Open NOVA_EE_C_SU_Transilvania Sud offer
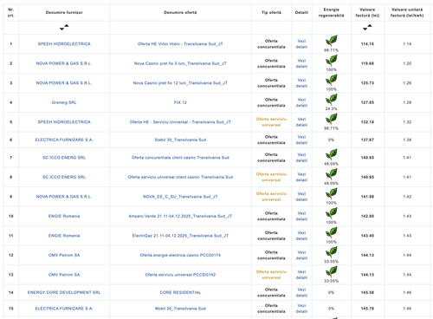 tap(180, 197)
